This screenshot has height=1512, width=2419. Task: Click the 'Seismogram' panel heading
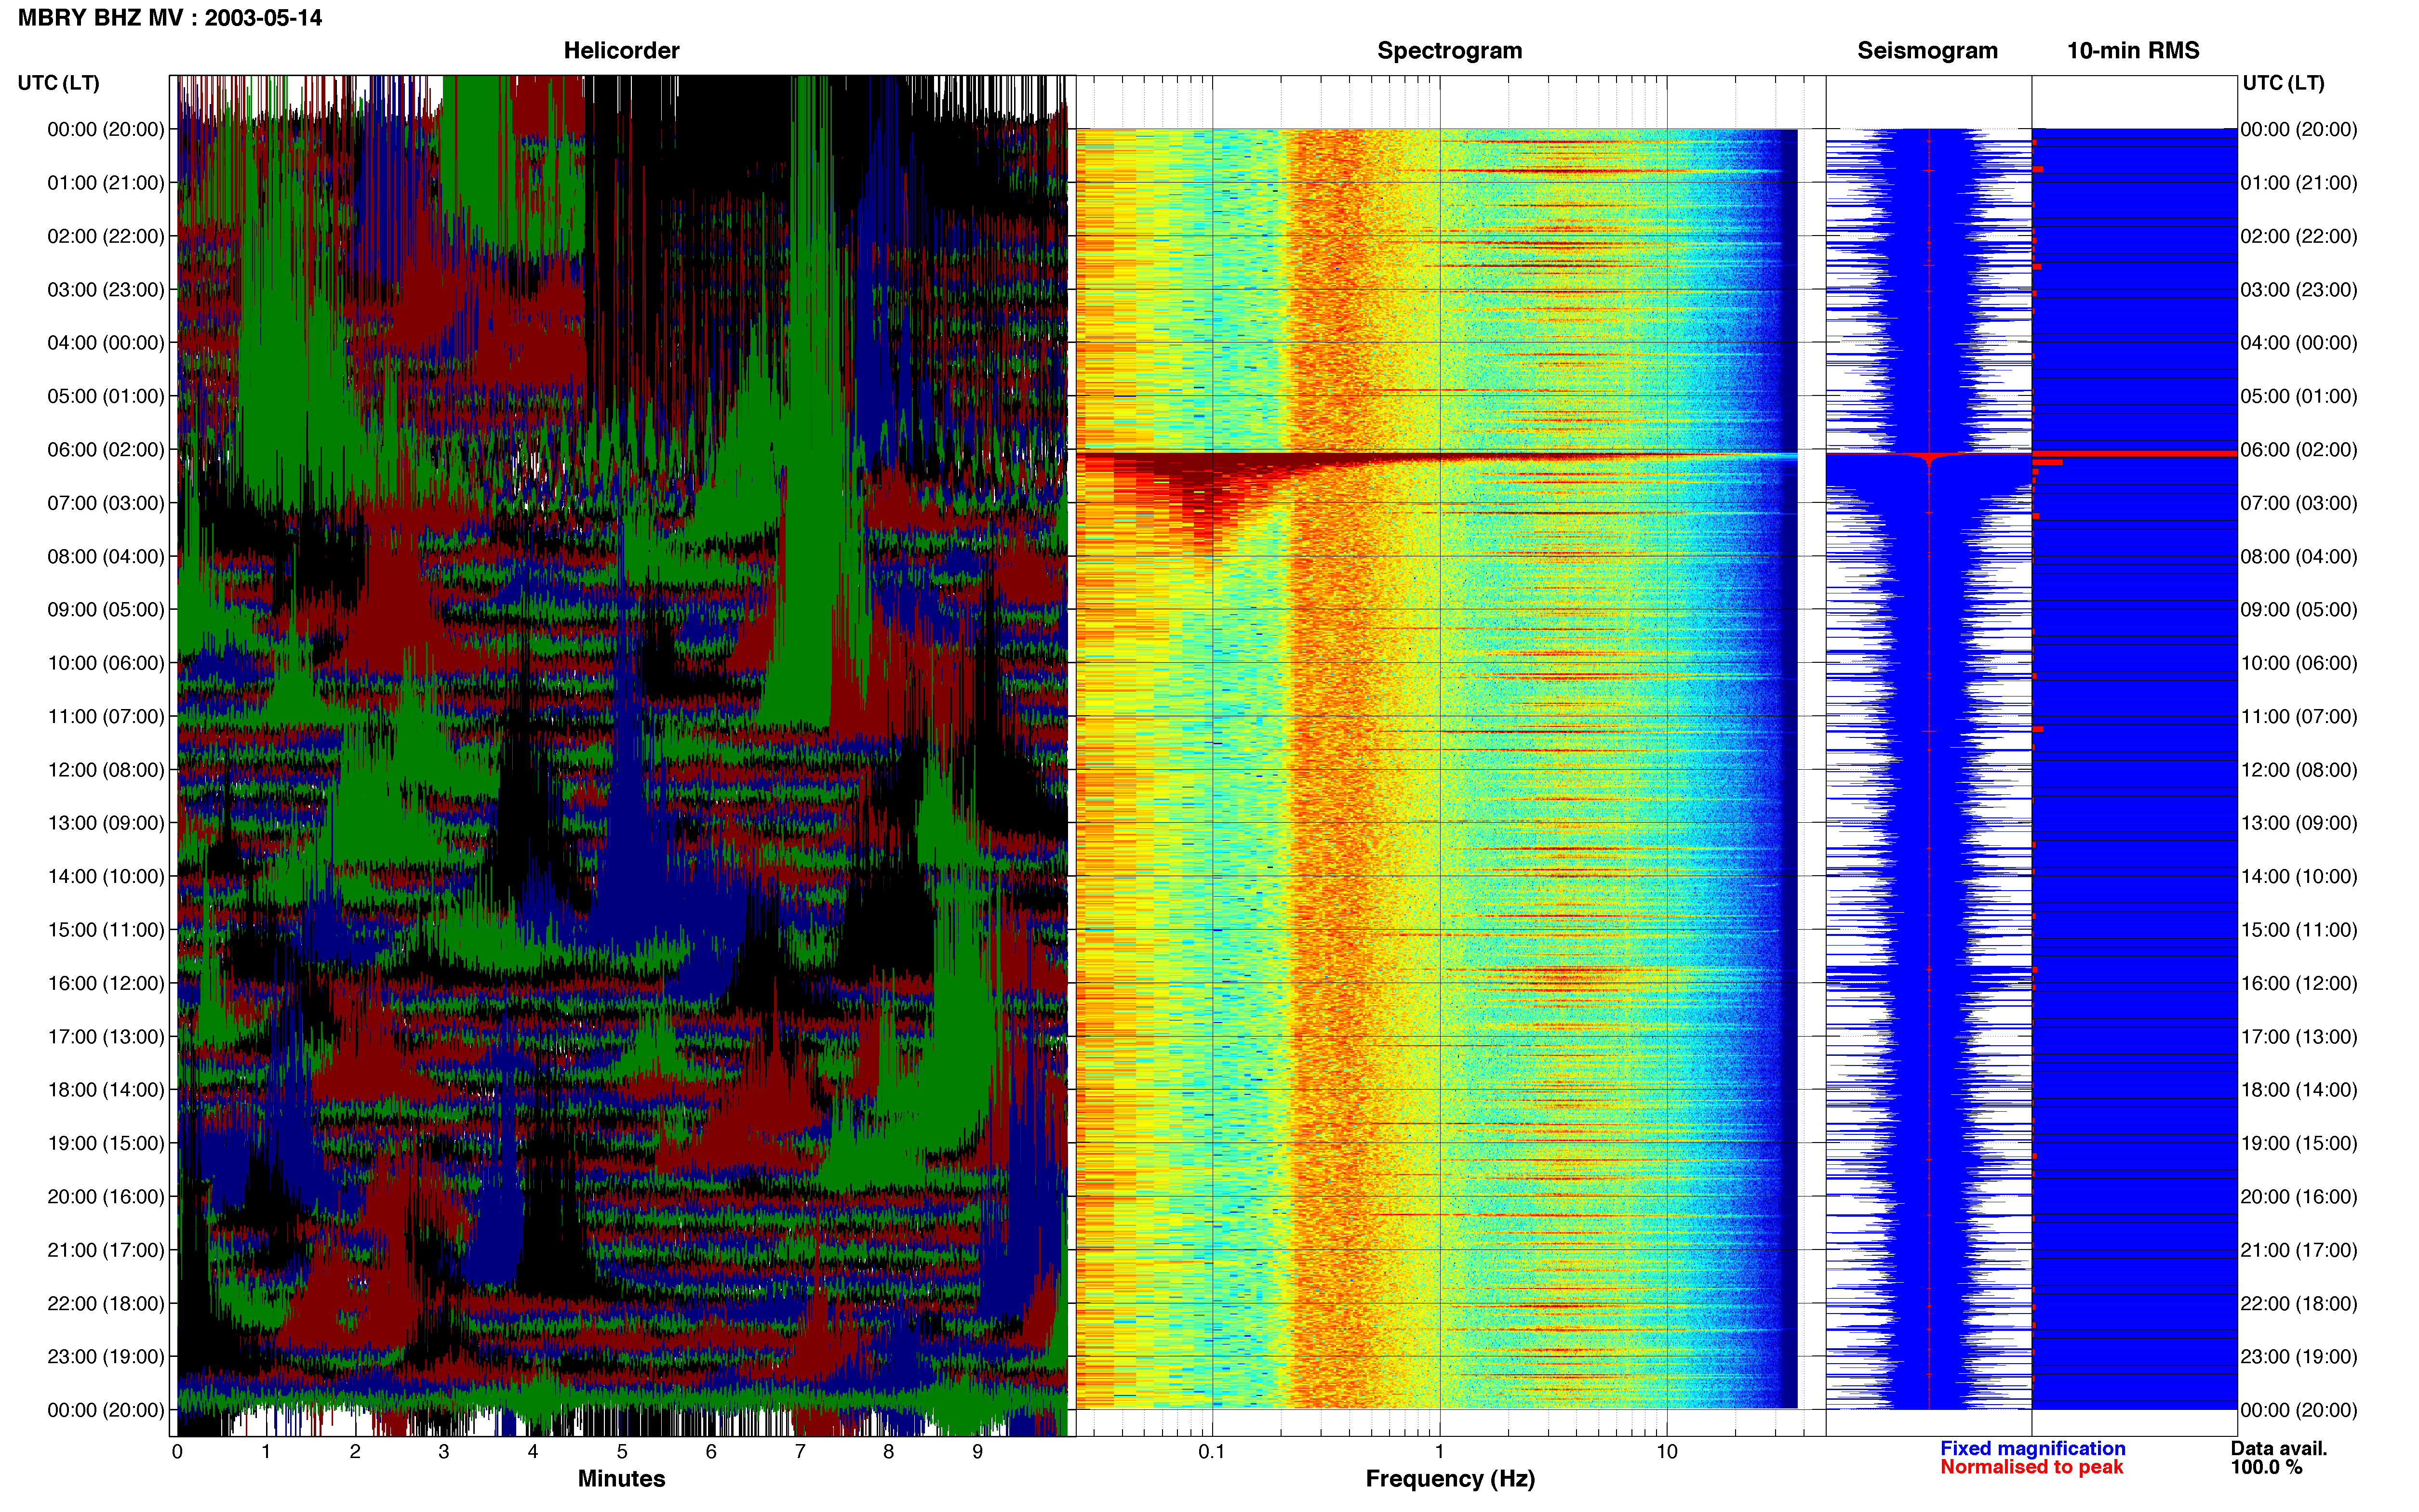pos(1927,51)
